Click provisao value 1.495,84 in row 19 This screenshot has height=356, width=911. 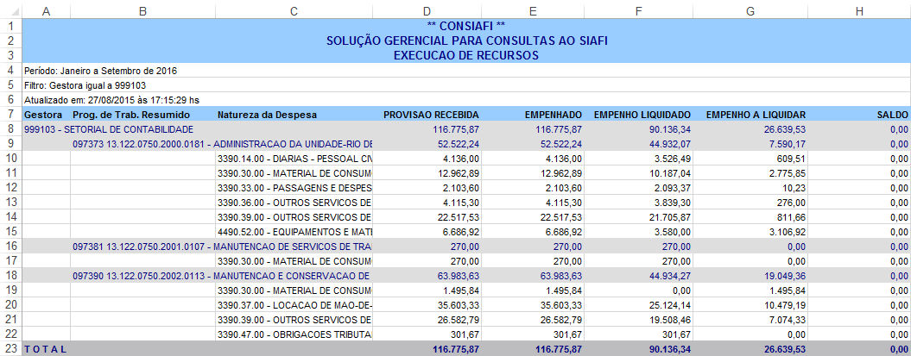[427, 290]
